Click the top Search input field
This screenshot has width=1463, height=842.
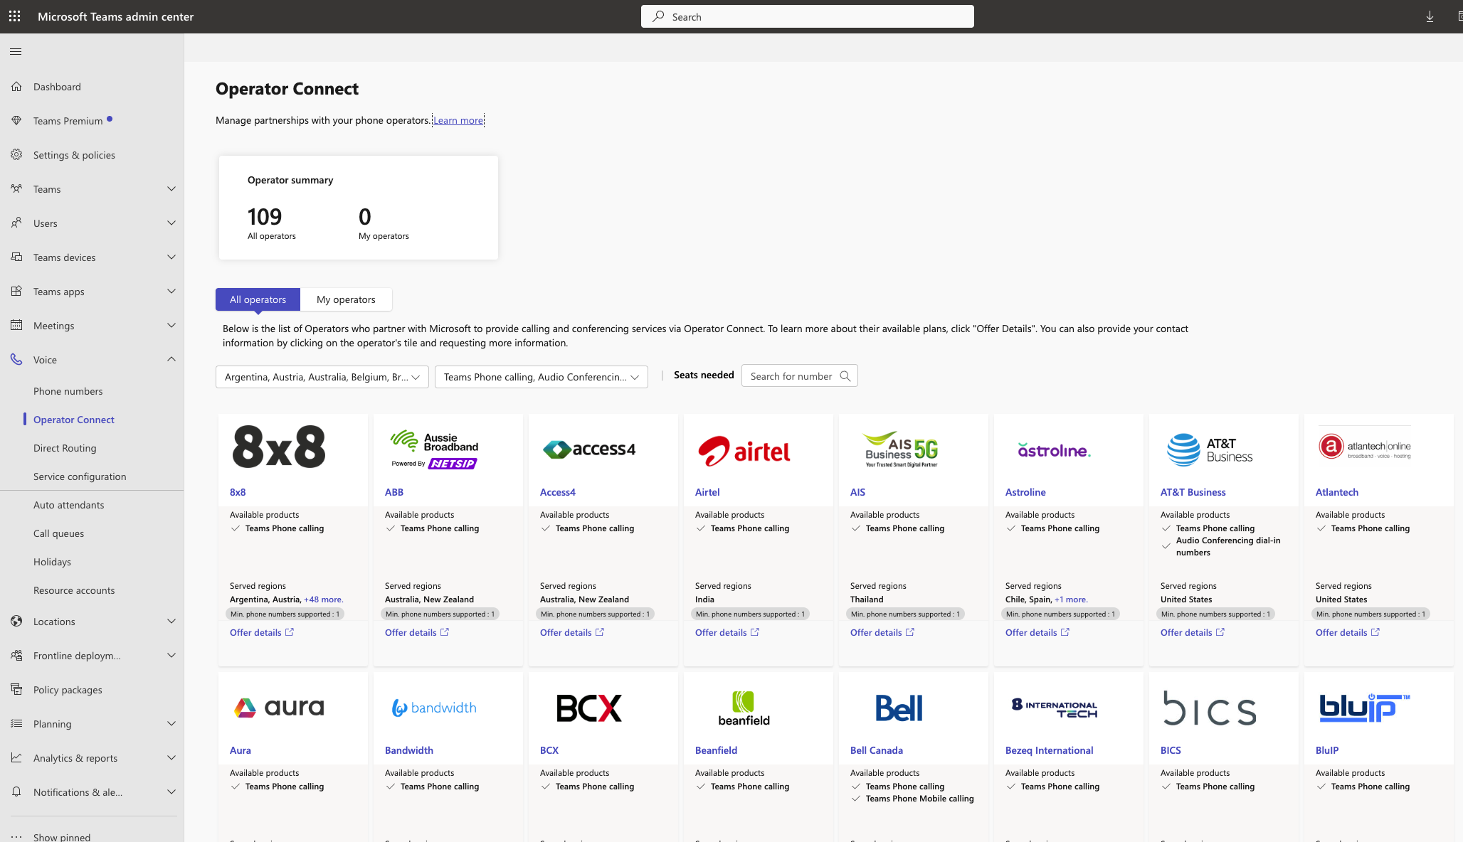807,16
